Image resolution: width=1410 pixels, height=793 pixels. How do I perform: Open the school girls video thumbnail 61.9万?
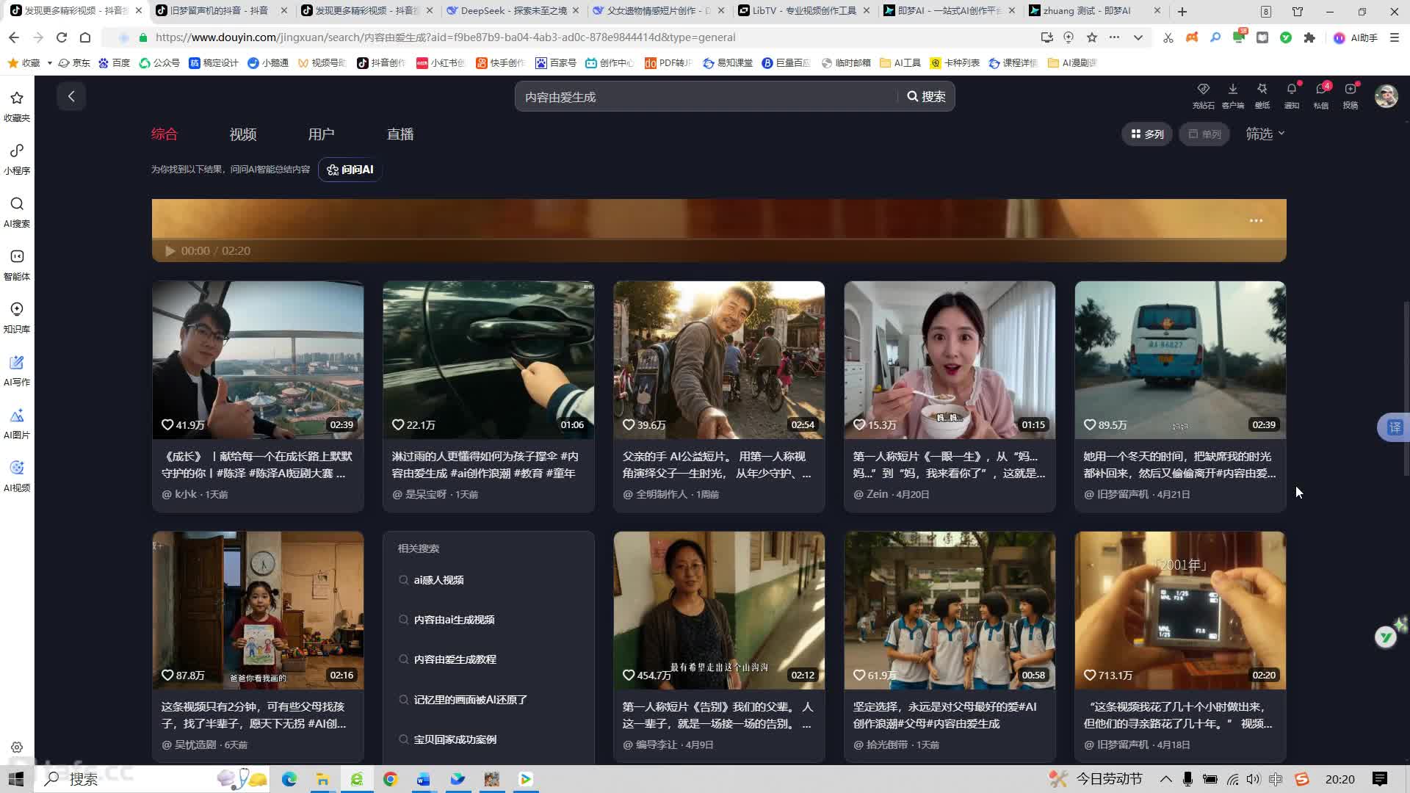click(950, 610)
